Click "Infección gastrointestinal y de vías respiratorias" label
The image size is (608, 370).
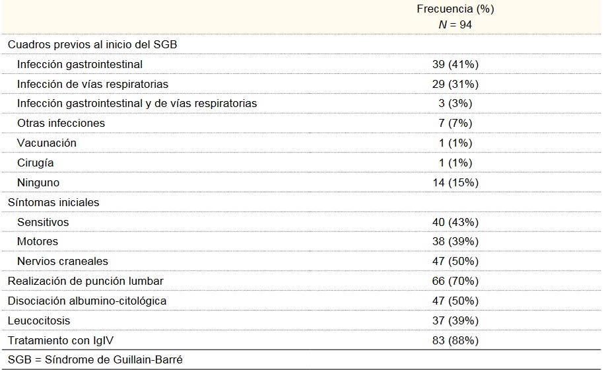click(137, 104)
